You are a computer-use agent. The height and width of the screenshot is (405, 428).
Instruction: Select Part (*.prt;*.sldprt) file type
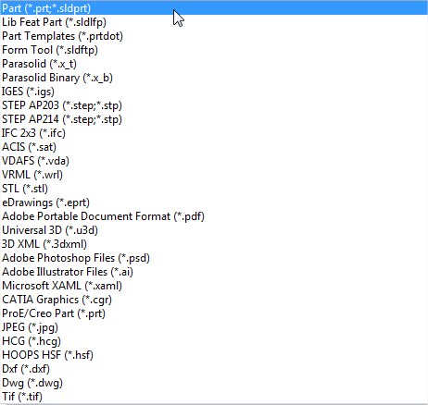pos(214,8)
